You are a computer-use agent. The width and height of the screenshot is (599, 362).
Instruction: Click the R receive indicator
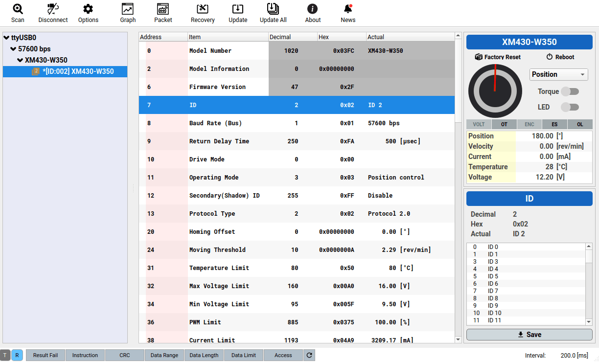pos(17,355)
